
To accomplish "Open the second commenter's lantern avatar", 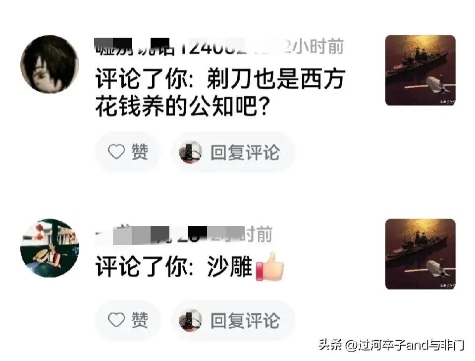I will click(x=50, y=248).
